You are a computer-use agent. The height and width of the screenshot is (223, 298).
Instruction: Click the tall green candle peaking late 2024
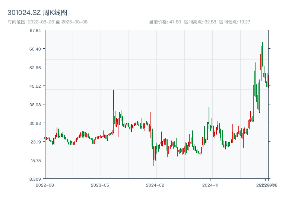pyautogui.click(x=209, y=118)
